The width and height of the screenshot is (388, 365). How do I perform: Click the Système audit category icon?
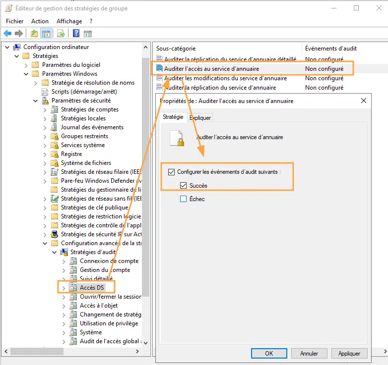[x=73, y=332]
